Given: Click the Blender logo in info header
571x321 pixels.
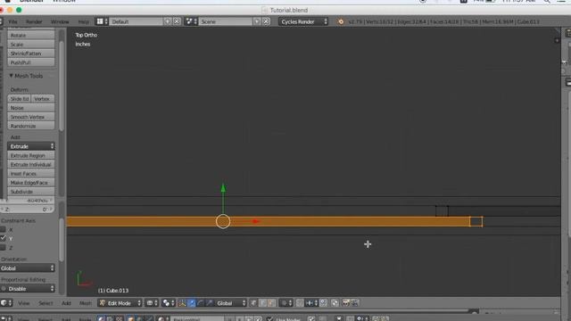Looking at the screenshot, I should pos(341,21).
